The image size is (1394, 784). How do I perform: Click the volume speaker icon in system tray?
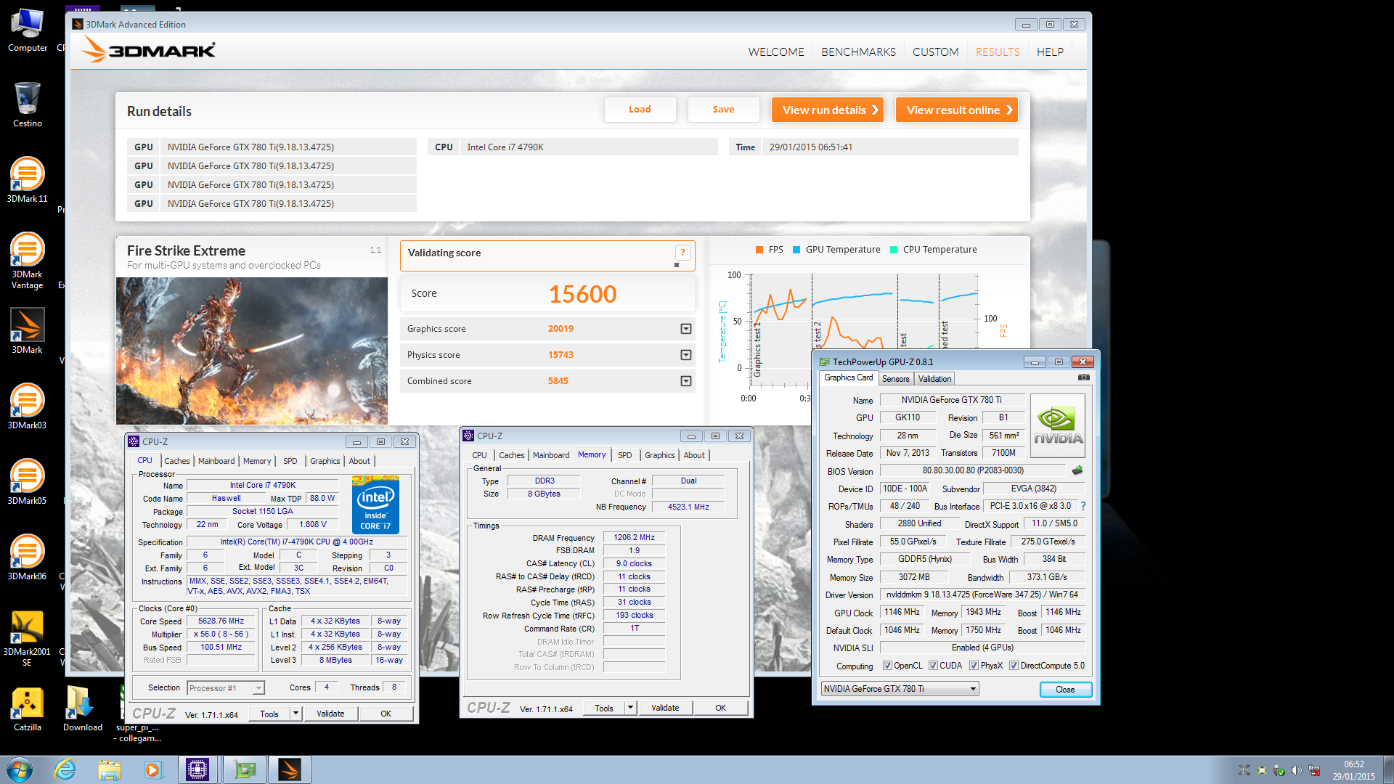tap(1296, 770)
